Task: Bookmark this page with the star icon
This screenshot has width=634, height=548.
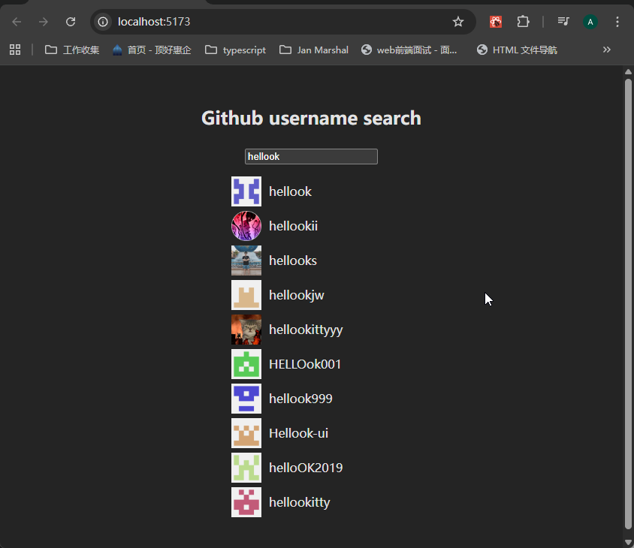Action: point(458,22)
